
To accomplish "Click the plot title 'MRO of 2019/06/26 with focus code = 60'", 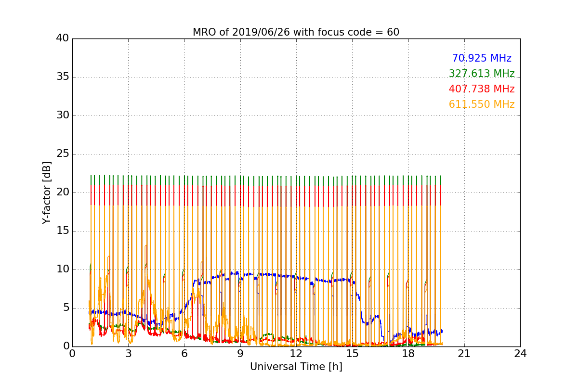I will pyautogui.click(x=296, y=32).
